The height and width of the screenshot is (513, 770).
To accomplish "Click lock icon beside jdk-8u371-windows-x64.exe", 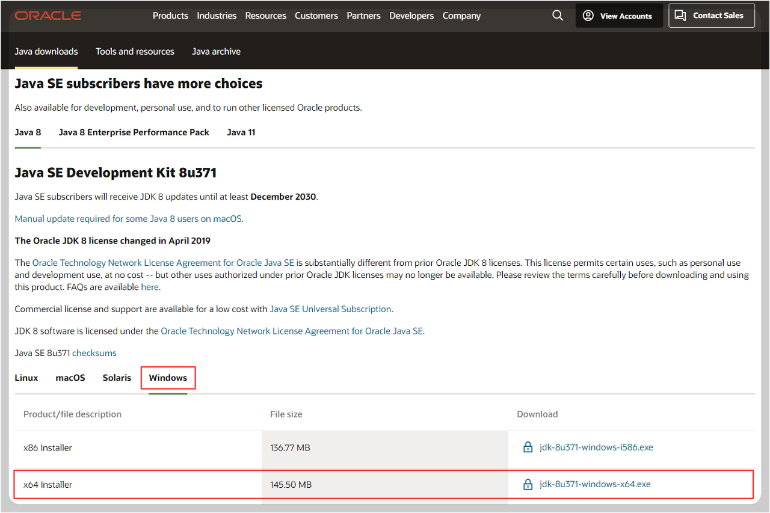I will (528, 484).
